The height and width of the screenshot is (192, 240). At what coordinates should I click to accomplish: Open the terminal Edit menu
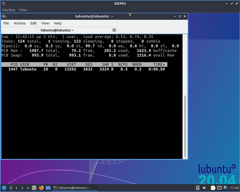[33, 23]
